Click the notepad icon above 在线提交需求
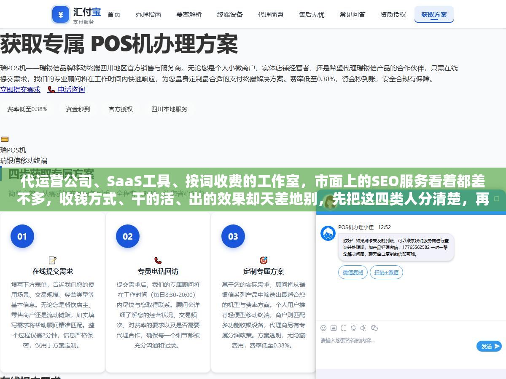This screenshot has height=379, width=506. (x=53, y=260)
